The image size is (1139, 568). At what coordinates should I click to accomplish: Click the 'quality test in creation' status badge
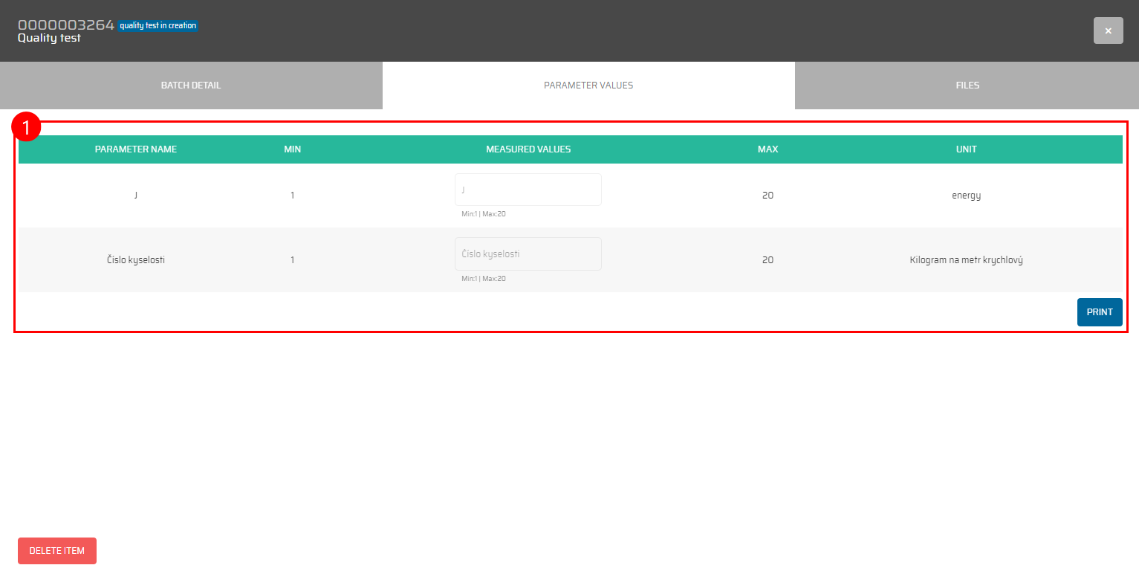point(158,26)
